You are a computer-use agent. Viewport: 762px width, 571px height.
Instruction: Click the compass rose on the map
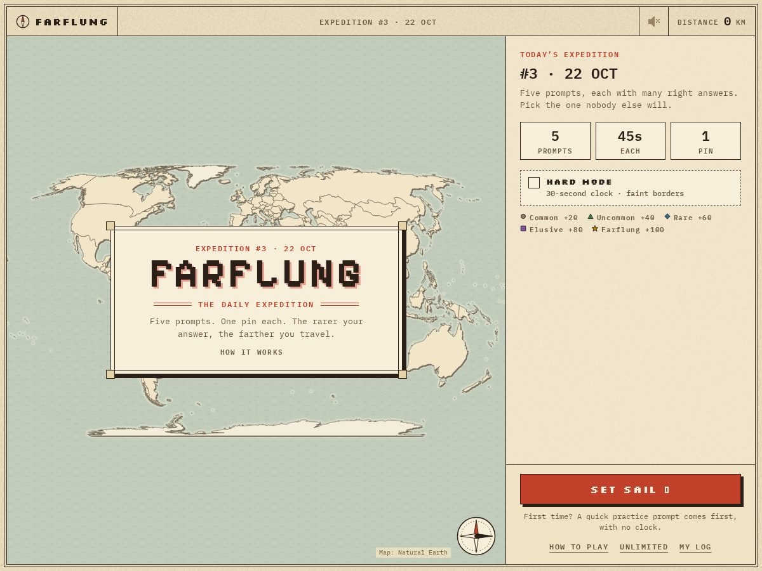click(476, 536)
